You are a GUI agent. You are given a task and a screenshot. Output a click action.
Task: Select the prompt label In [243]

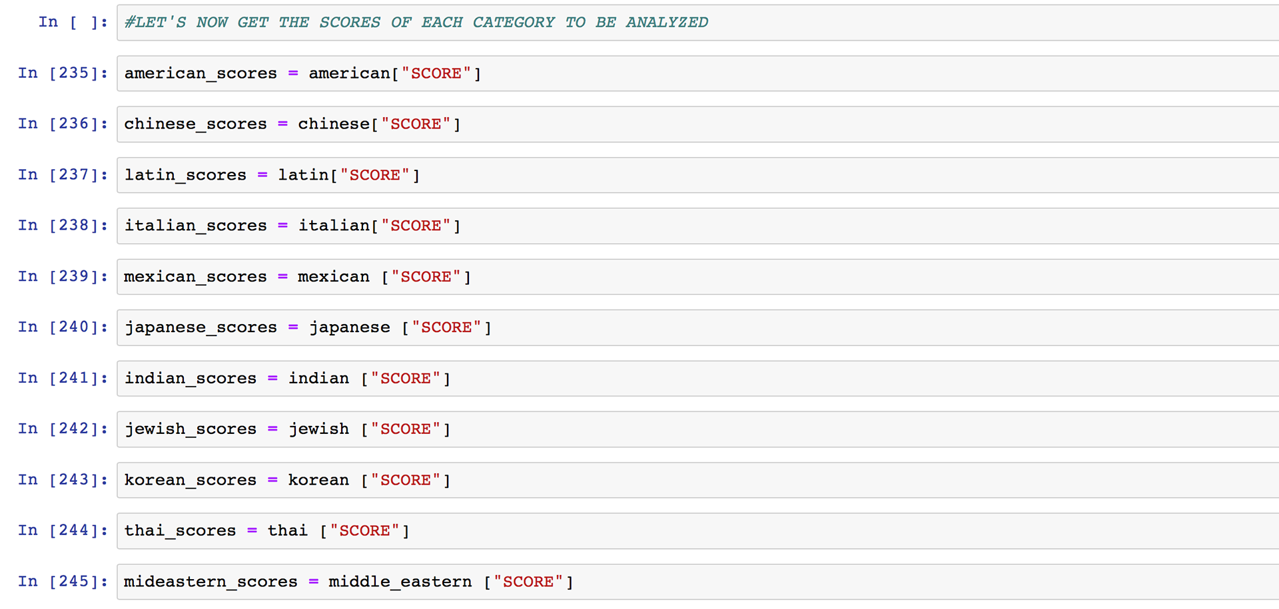[63, 479]
